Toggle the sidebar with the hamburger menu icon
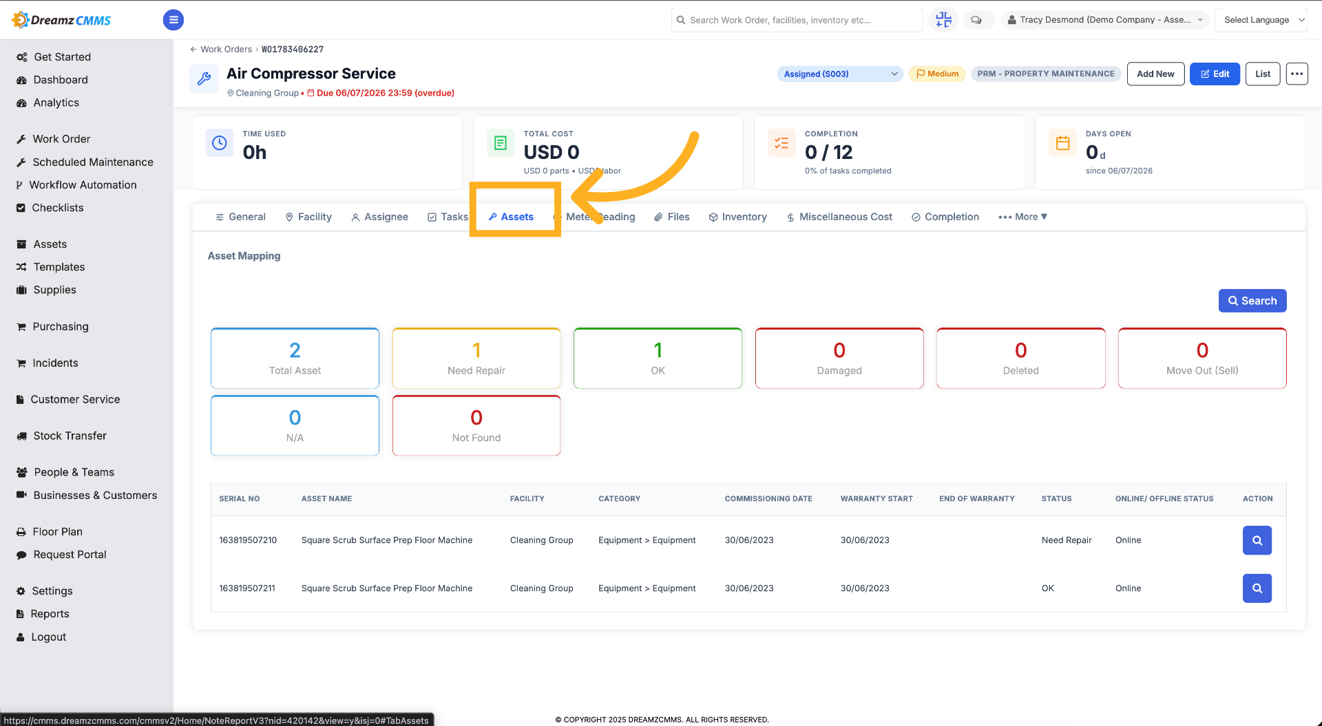The width and height of the screenshot is (1322, 726). (174, 20)
